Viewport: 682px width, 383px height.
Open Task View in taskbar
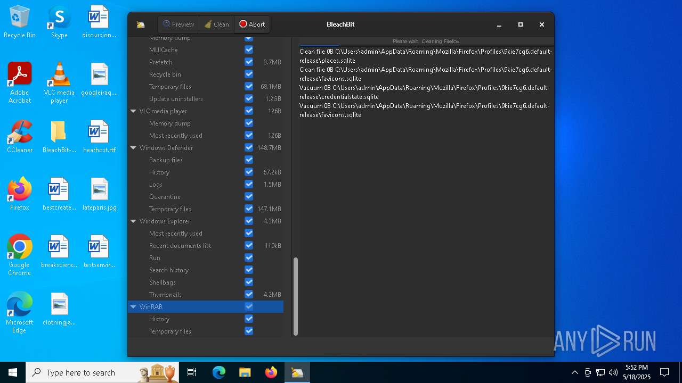click(x=192, y=372)
